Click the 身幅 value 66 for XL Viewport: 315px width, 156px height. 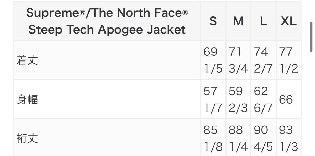(x=286, y=100)
